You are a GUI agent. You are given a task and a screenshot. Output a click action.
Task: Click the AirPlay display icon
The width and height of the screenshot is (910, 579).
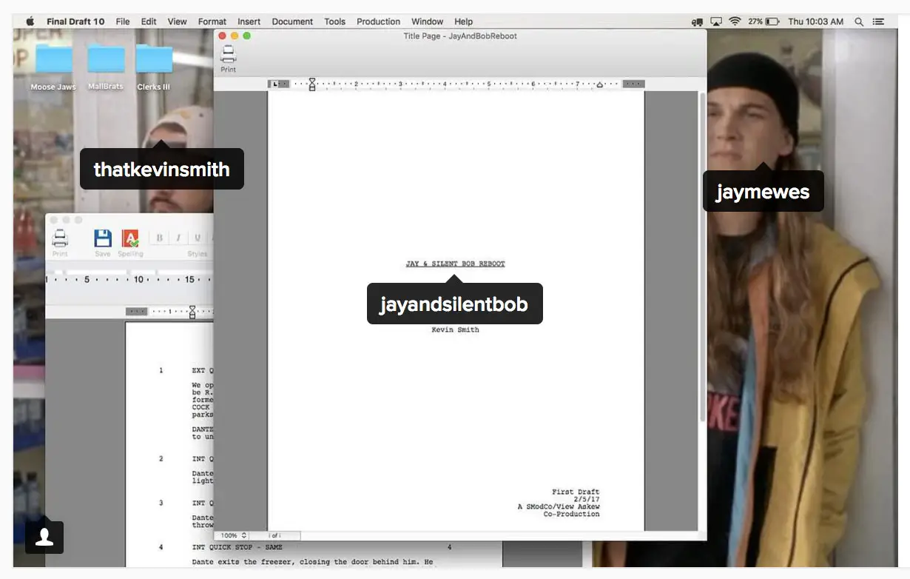click(715, 21)
